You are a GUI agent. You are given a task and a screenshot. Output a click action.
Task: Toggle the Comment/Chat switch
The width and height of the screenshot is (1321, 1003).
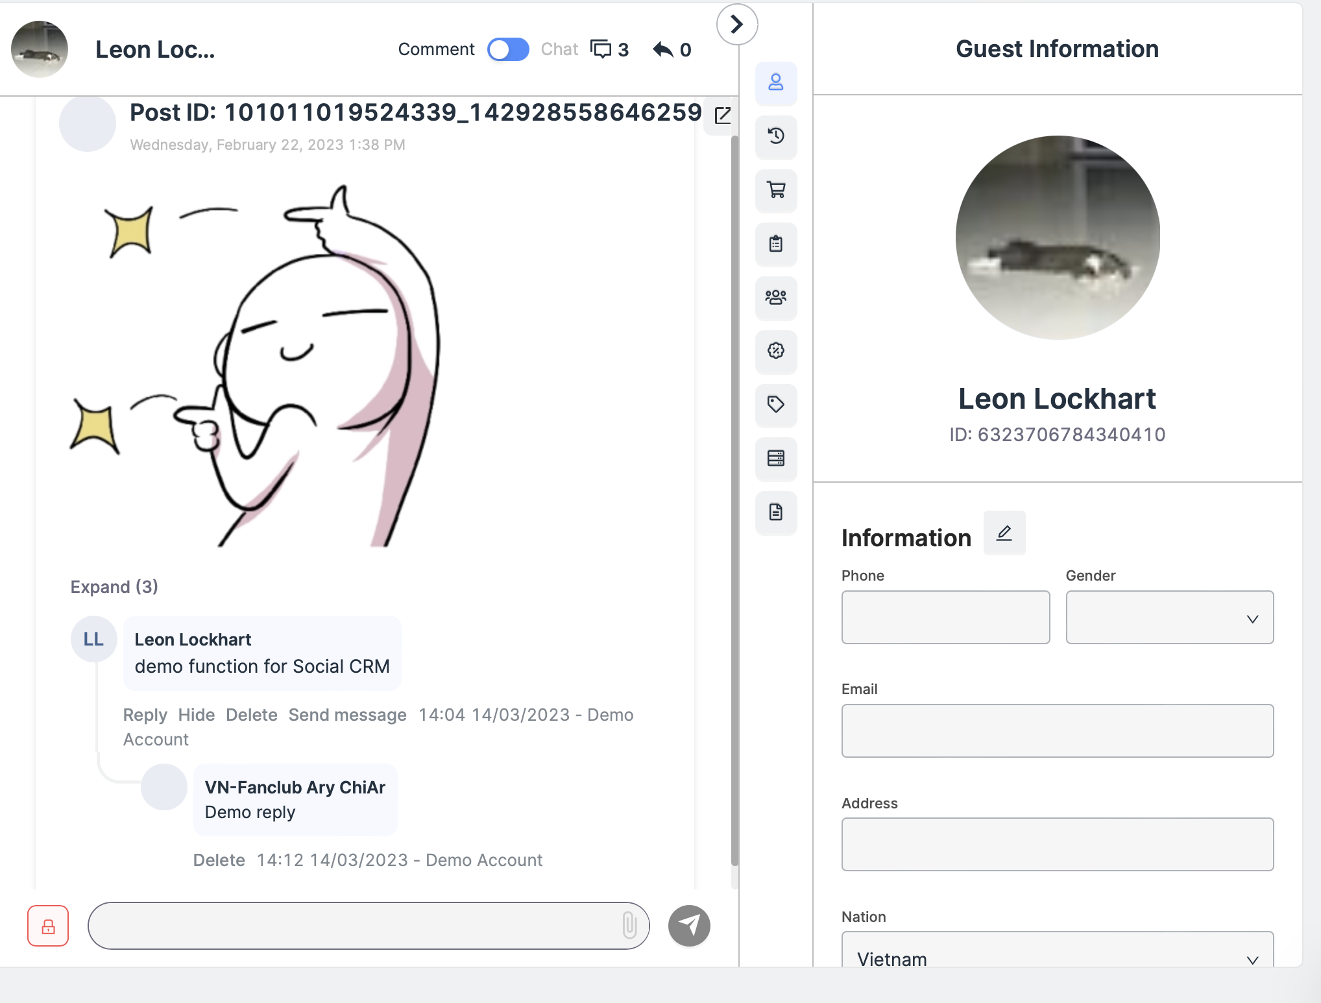[x=508, y=49]
